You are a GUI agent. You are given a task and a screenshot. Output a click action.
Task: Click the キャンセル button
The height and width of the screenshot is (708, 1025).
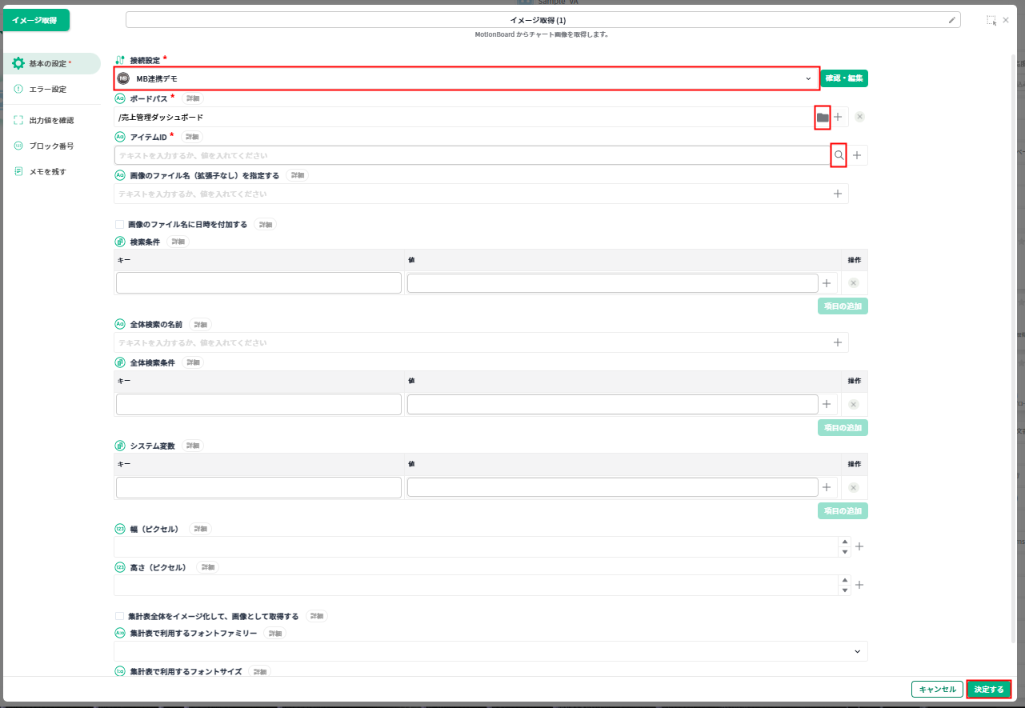pyautogui.click(x=937, y=689)
